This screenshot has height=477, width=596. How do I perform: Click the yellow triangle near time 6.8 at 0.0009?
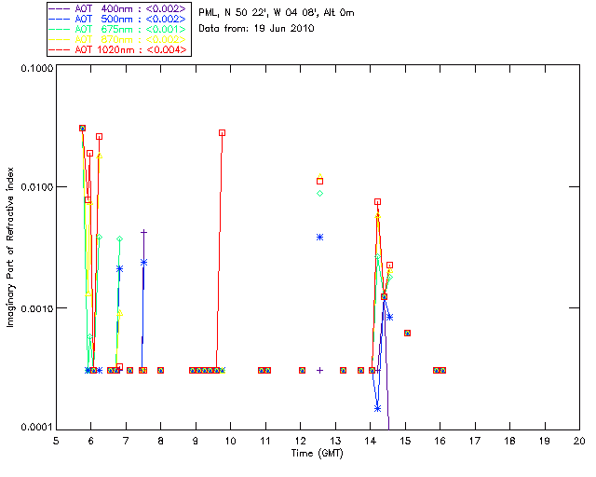[120, 313]
